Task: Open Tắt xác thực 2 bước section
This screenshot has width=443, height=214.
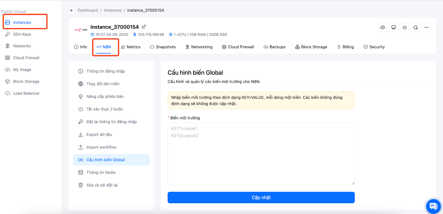Action: point(111,109)
